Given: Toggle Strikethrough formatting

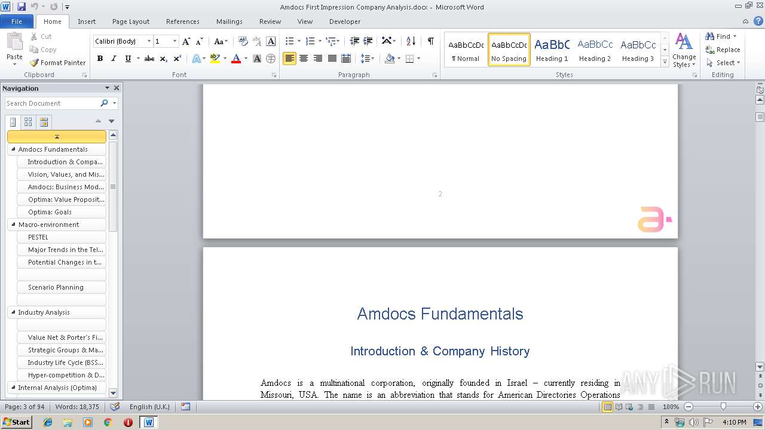Looking at the screenshot, I should [x=149, y=59].
